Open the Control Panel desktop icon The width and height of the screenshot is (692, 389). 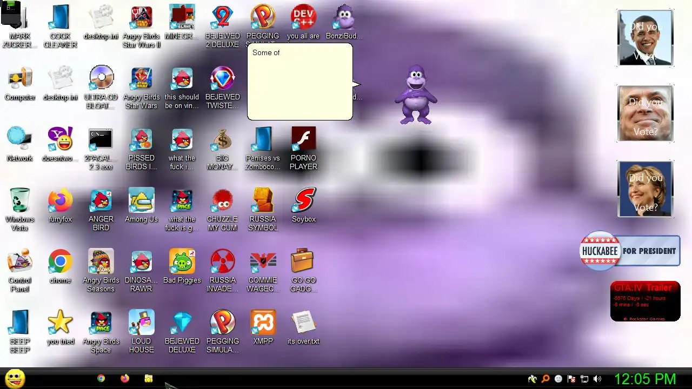(x=19, y=271)
